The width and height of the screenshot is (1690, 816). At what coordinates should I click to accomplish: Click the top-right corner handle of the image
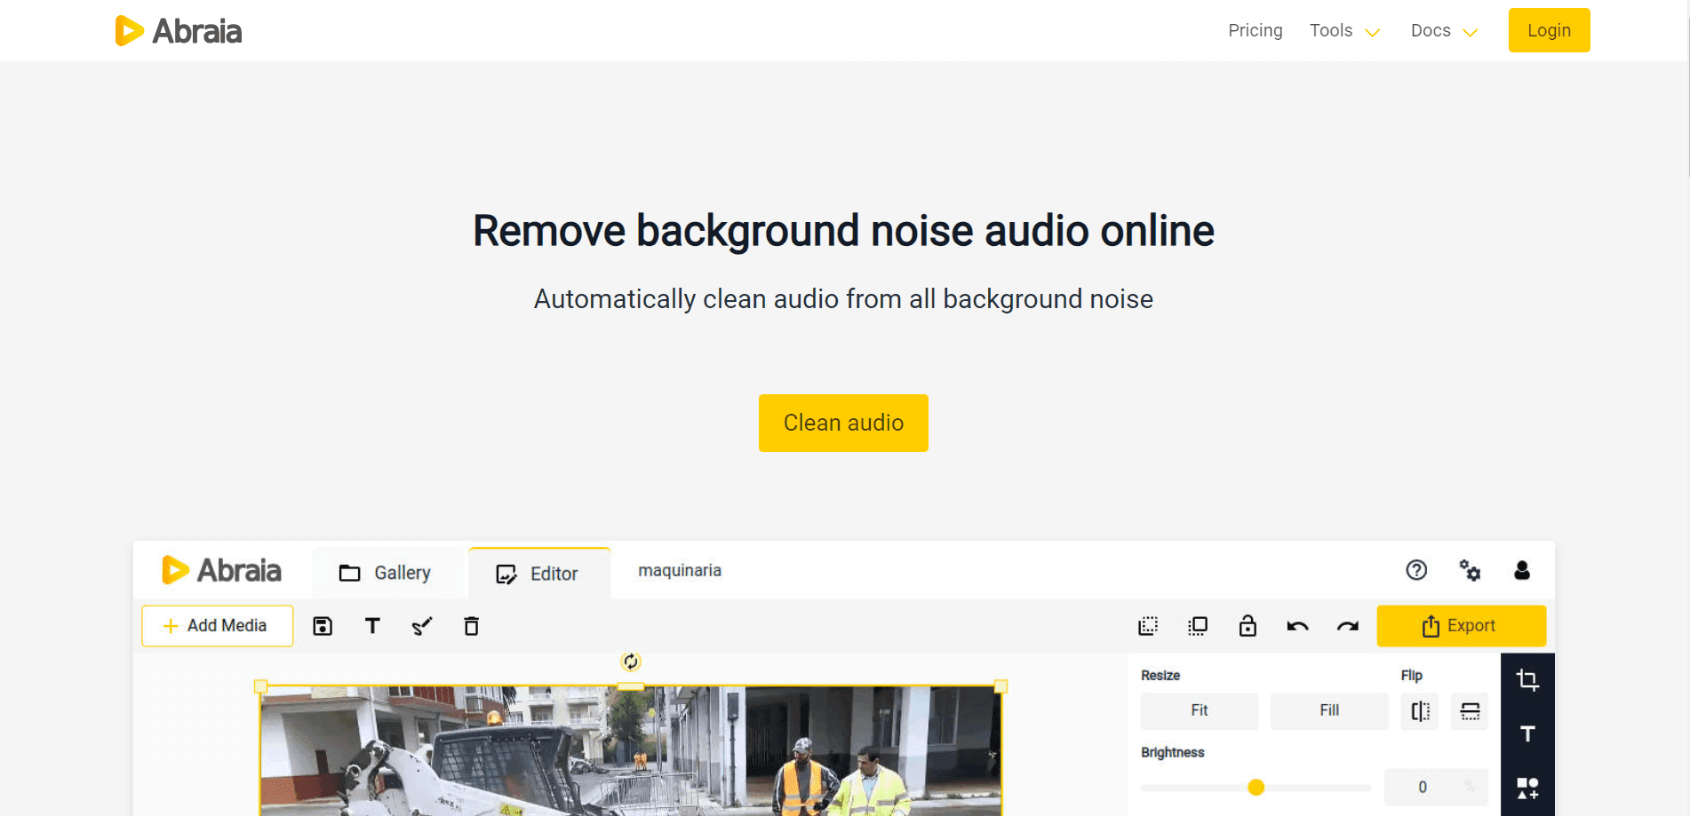coord(1000,686)
